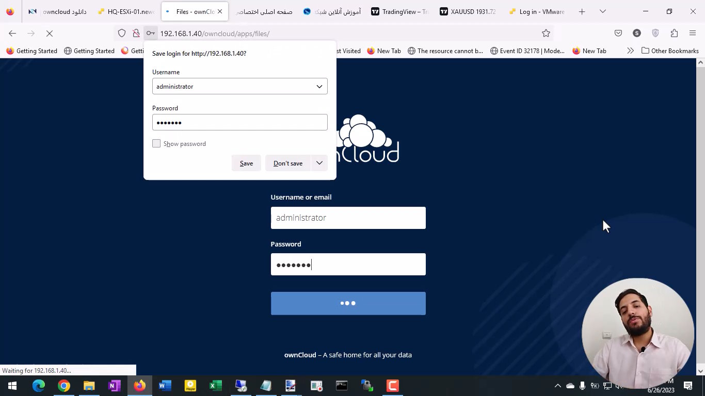705x396 pixels.
Task: Open the yellow Player app in taskbar
Action: coord(190,386)
